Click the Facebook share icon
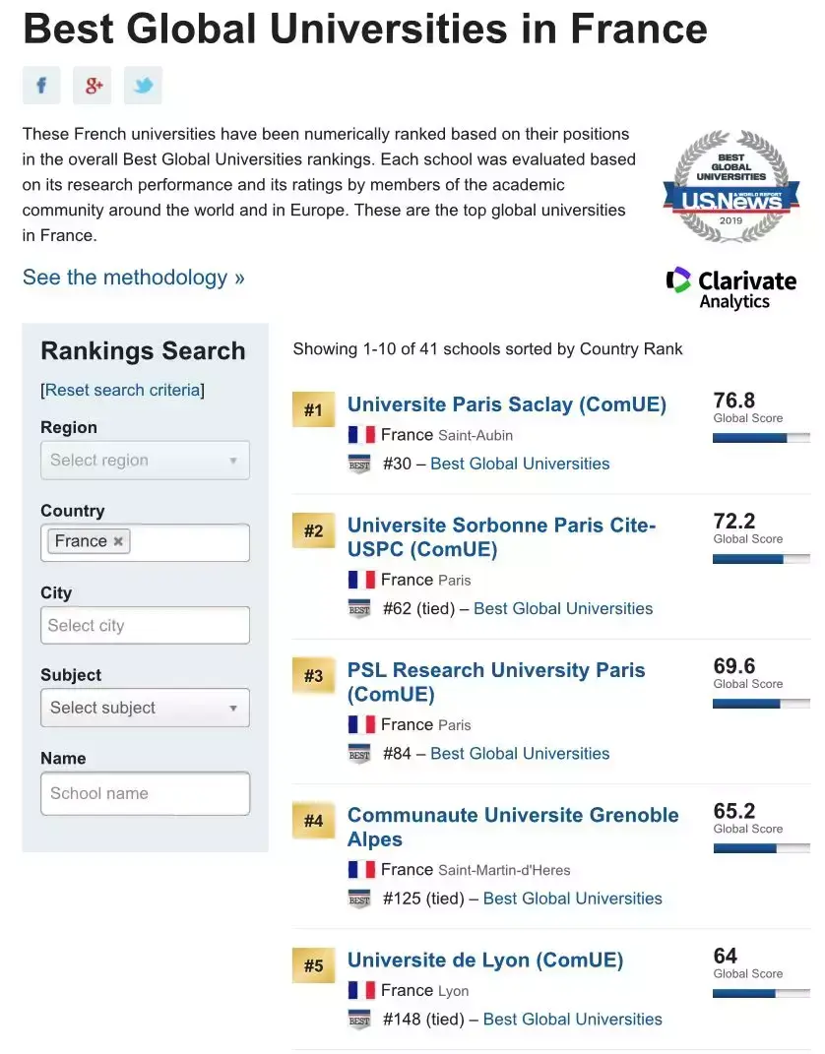This screenshot has width=825, height=1054. pyautogui.click(x=41, y=86)
